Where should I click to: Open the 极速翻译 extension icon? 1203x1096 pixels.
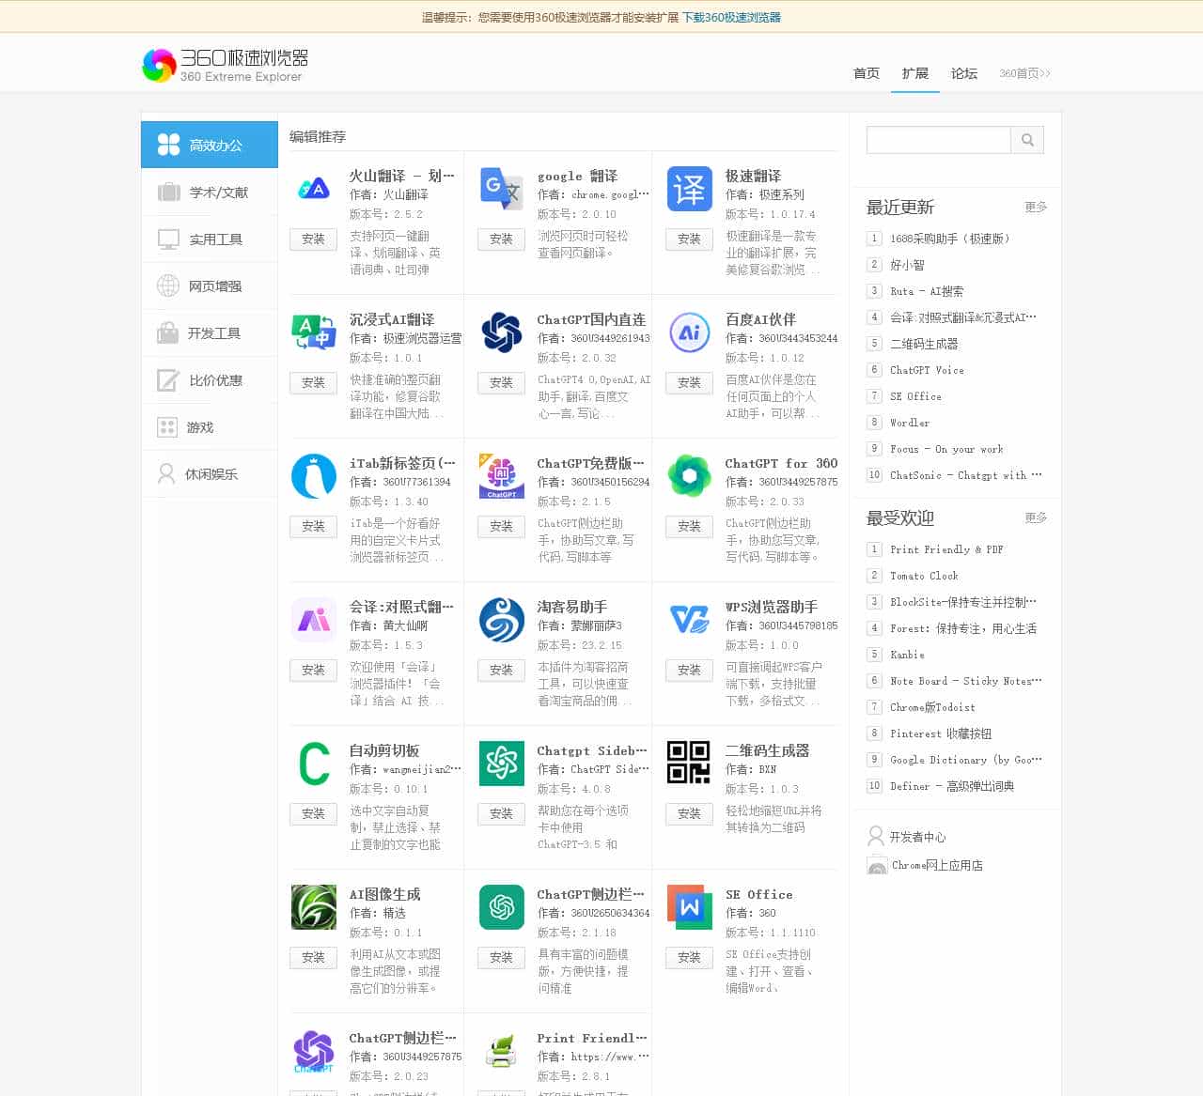tap(690, 189)
